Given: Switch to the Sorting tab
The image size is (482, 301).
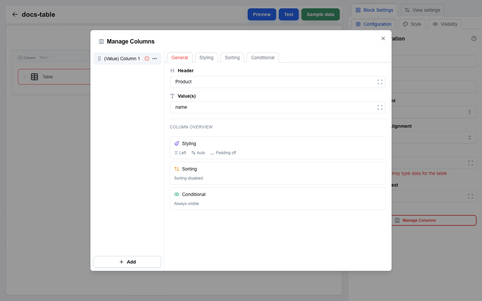Looking at the screenshot, I should (232, 58).
